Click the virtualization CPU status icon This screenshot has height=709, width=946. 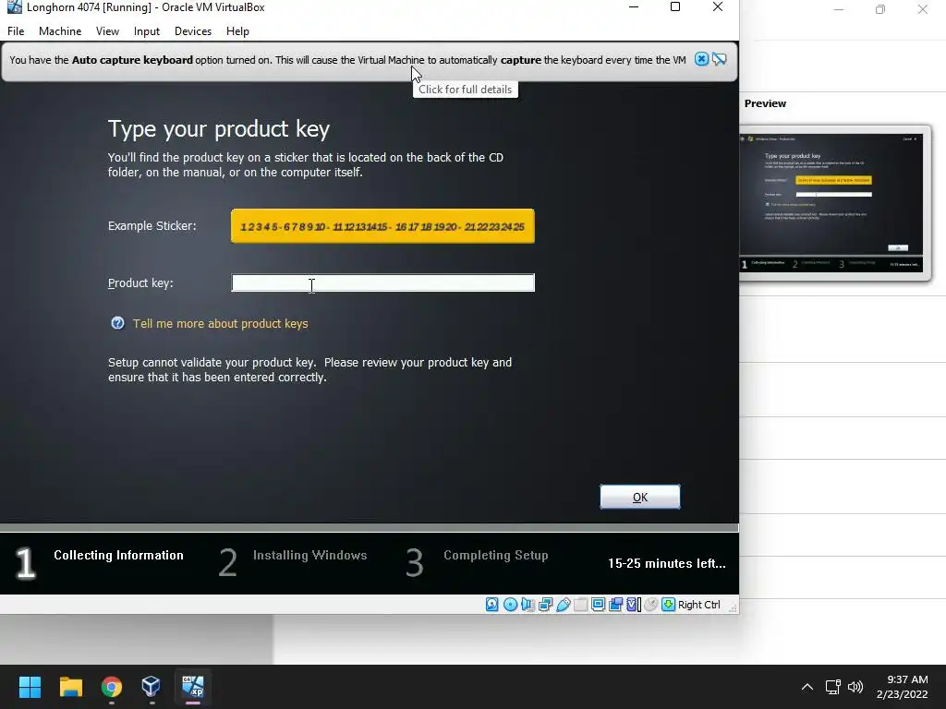[x=634, y=604]
